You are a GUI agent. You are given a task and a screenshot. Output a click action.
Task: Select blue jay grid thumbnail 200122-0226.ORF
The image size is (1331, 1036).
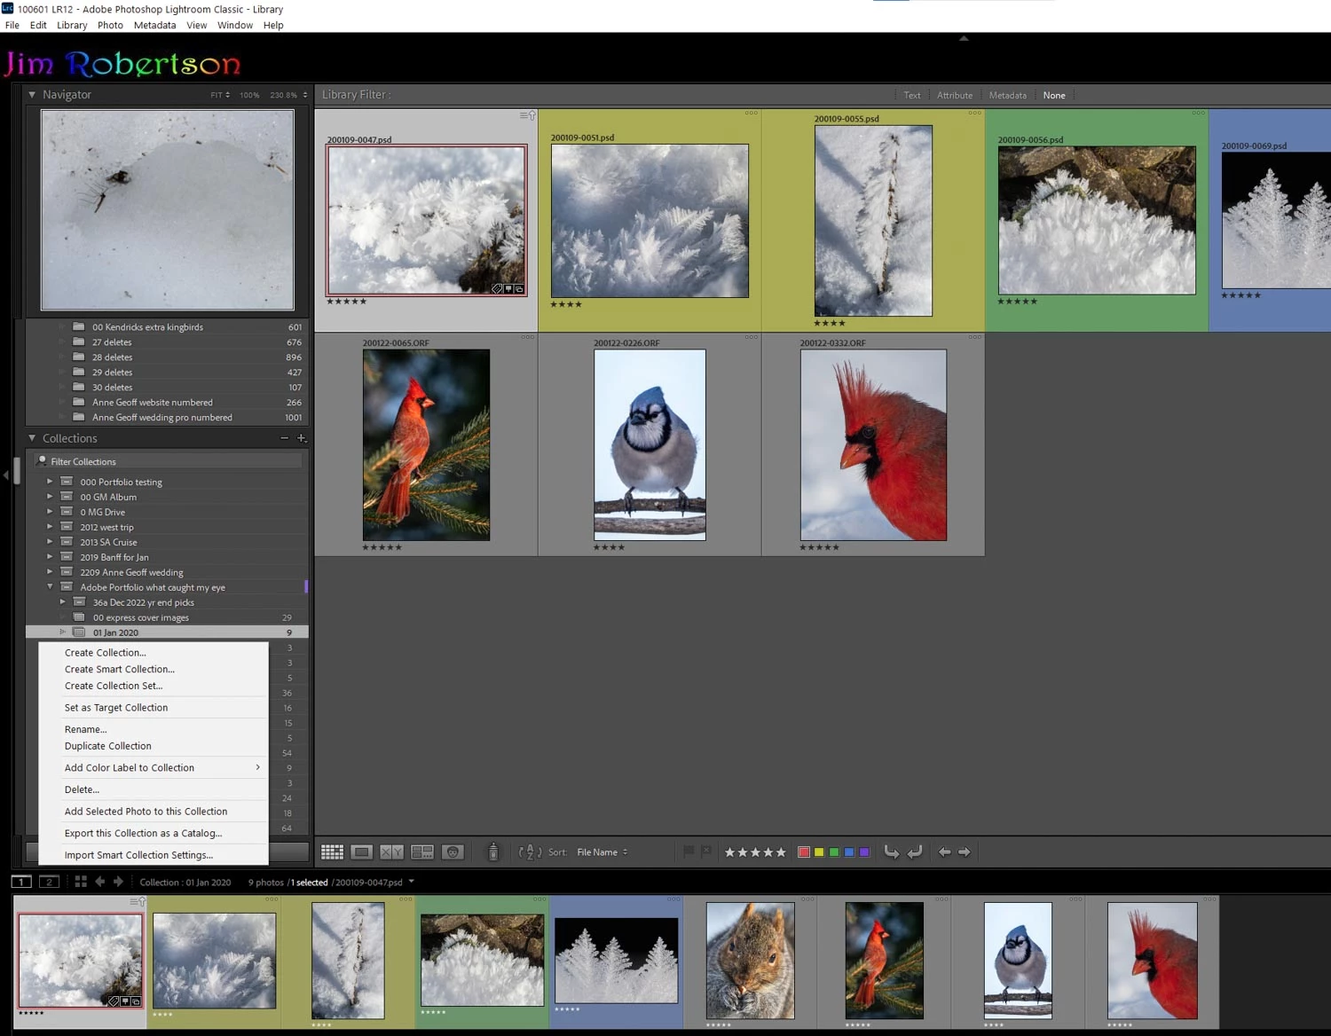pos(650,444)
